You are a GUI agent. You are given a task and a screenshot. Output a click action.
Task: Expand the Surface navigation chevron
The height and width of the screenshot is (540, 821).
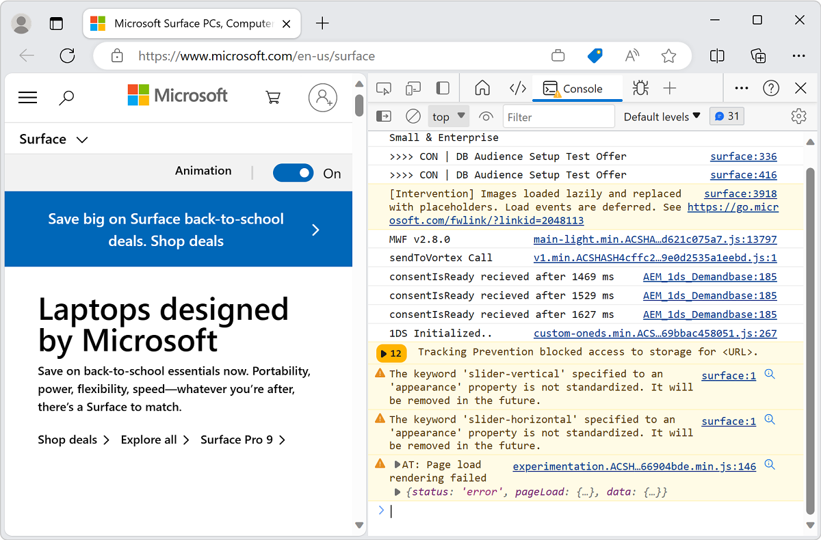tap(81, 139)
